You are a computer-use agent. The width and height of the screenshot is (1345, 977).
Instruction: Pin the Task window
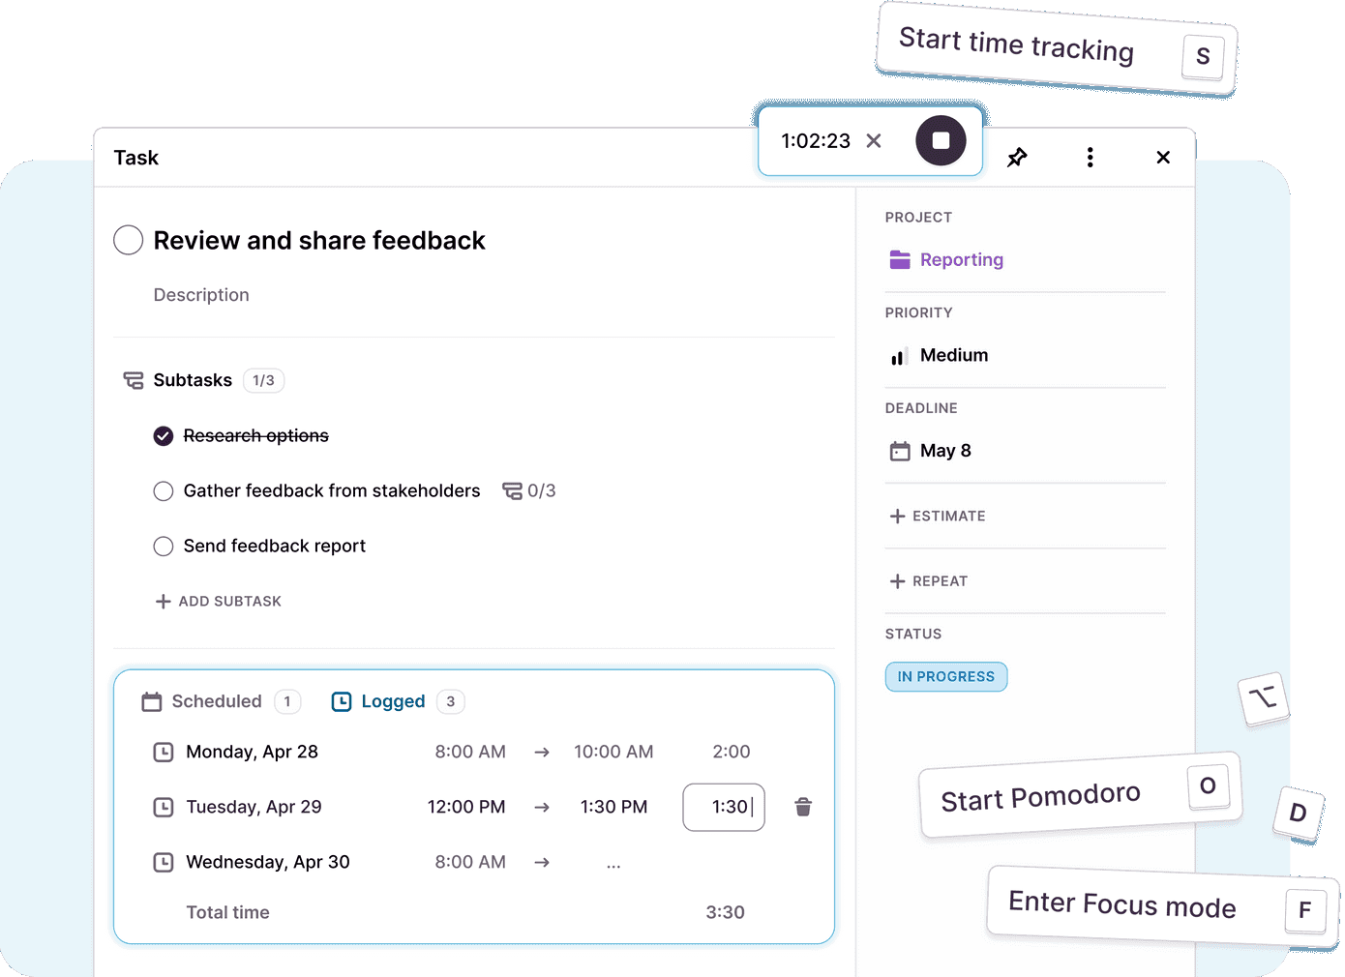pos(1017,157)
